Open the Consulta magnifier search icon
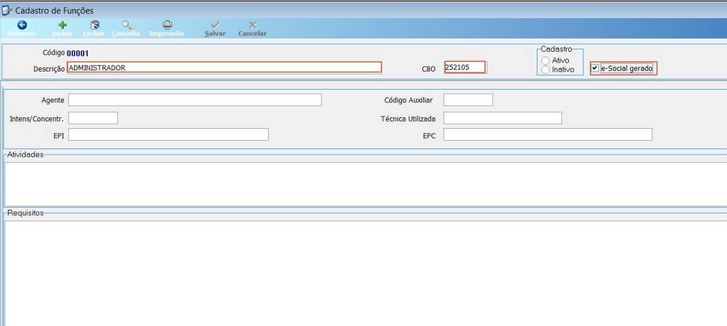Viewport: 727px width, 326px height. click(126, 25)
